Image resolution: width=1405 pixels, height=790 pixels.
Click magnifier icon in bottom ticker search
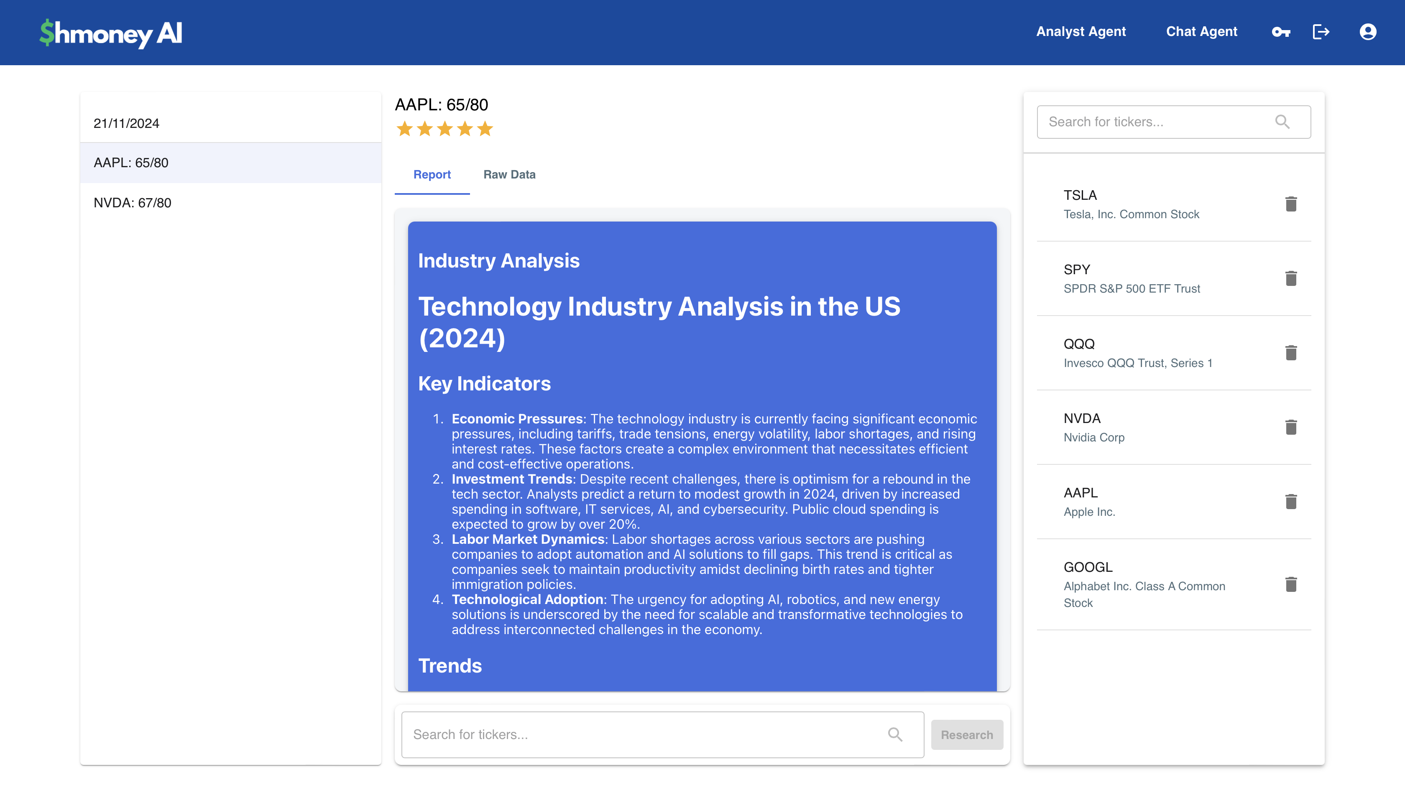click(x=895, y=734)
